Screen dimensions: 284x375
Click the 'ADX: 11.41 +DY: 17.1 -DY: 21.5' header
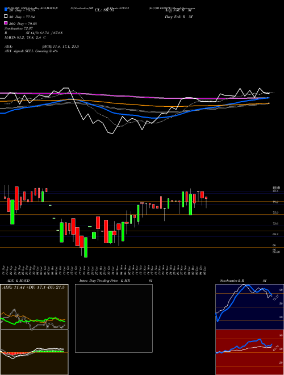coord(34,287)
